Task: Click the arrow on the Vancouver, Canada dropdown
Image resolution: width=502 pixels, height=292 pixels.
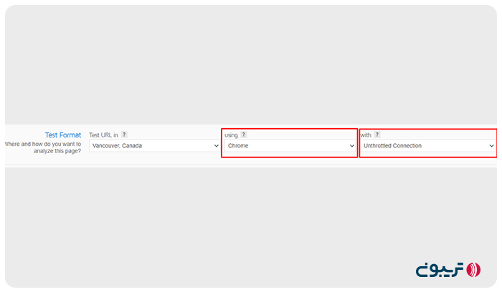Action: 217,146
